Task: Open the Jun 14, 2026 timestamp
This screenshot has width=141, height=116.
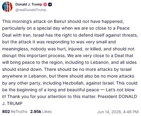Action: pos(118,112)
